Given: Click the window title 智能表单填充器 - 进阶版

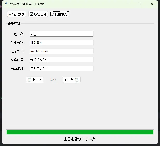Looking at the screenshot, I should pyautogui.click(x=27, y=4).
